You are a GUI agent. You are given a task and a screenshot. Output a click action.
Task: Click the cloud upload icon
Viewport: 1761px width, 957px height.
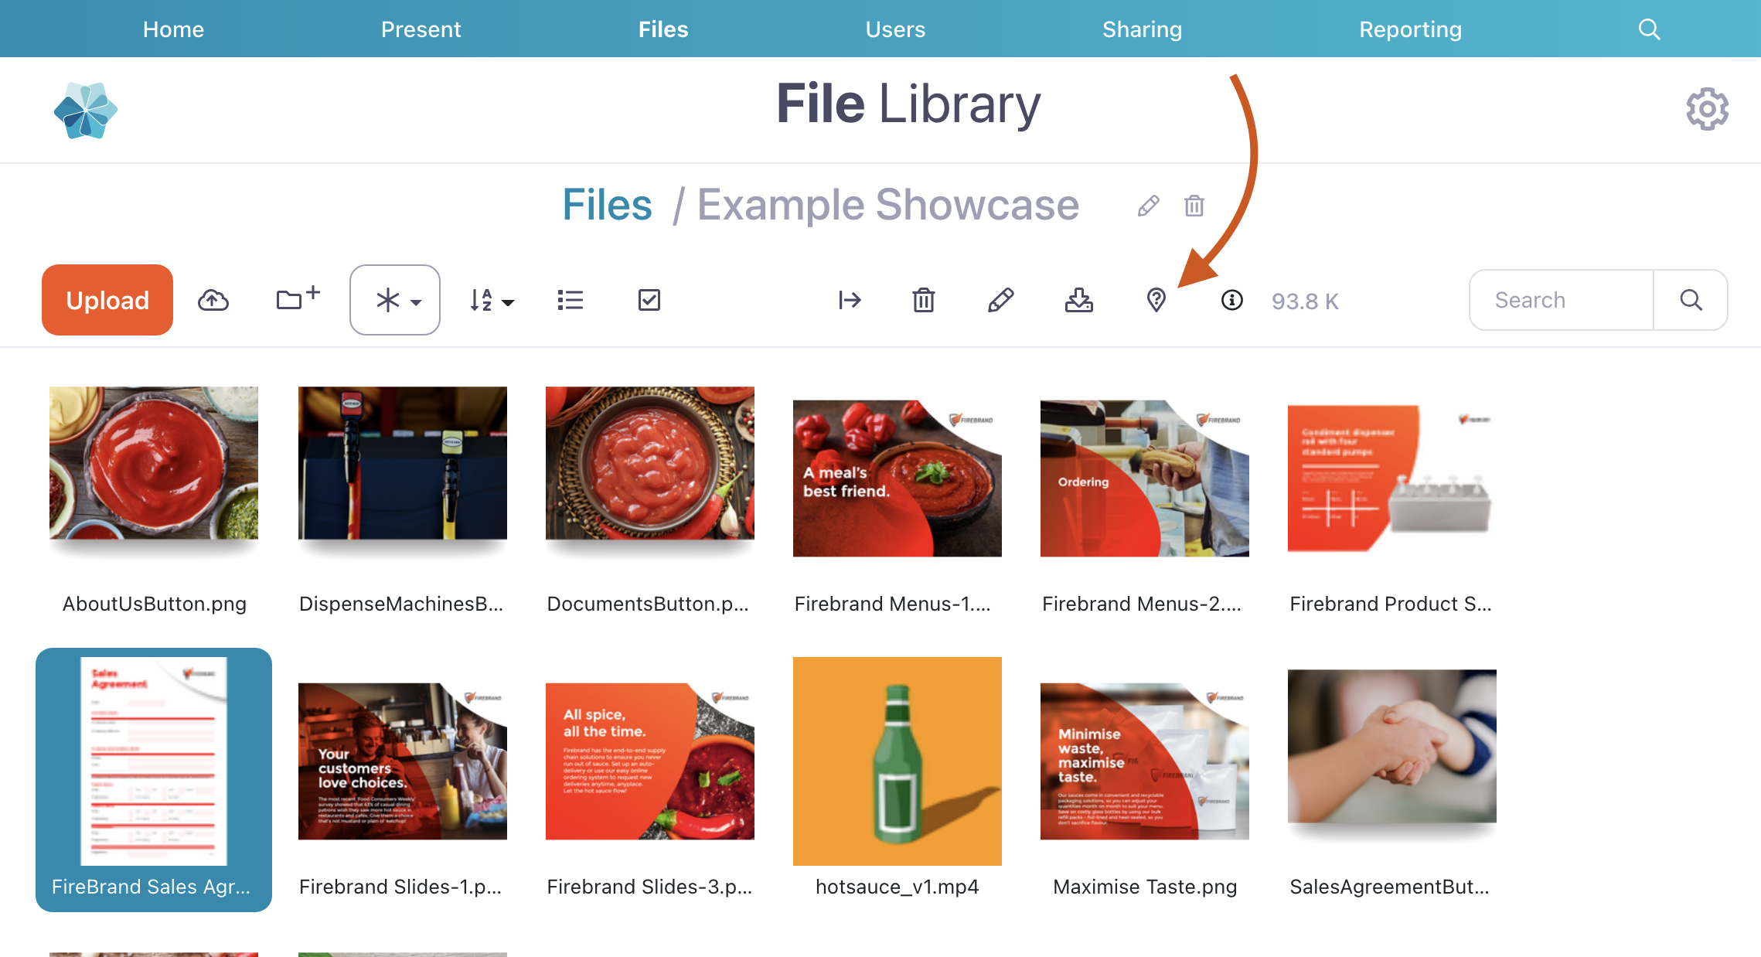point(213,300)
